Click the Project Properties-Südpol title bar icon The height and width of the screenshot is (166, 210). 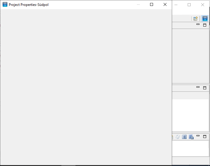[5, 4]
